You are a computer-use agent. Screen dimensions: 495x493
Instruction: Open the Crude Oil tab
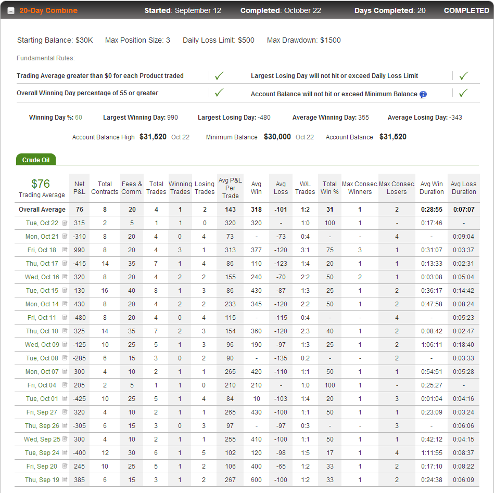coord(36,160)
